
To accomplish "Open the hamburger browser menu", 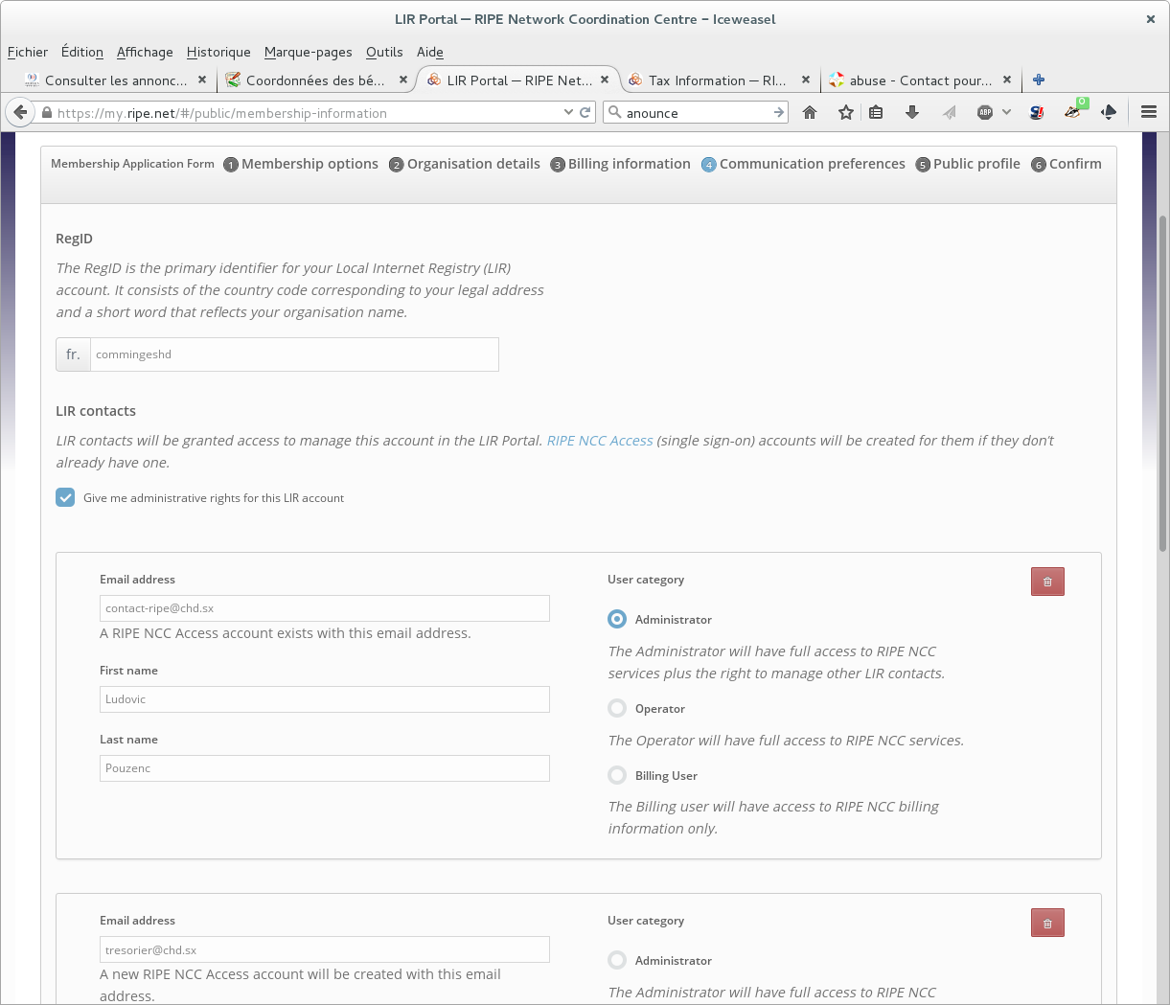I will pyautogui.click(x=1149, y=112).
